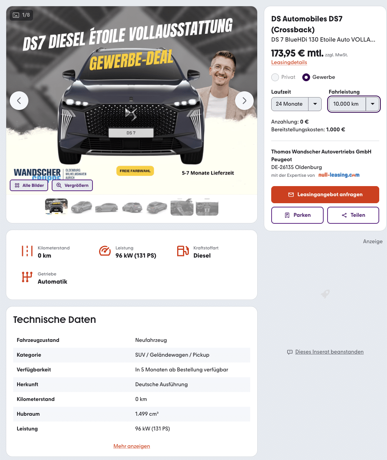
Task: Select the Privat radio option
Action: tap(275, 77)
